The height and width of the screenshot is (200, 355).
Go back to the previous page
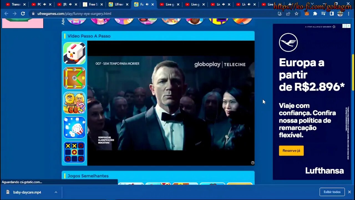[6, 14]
